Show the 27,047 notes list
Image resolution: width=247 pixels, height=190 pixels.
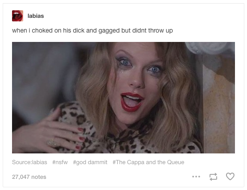(x=29, y=177)
